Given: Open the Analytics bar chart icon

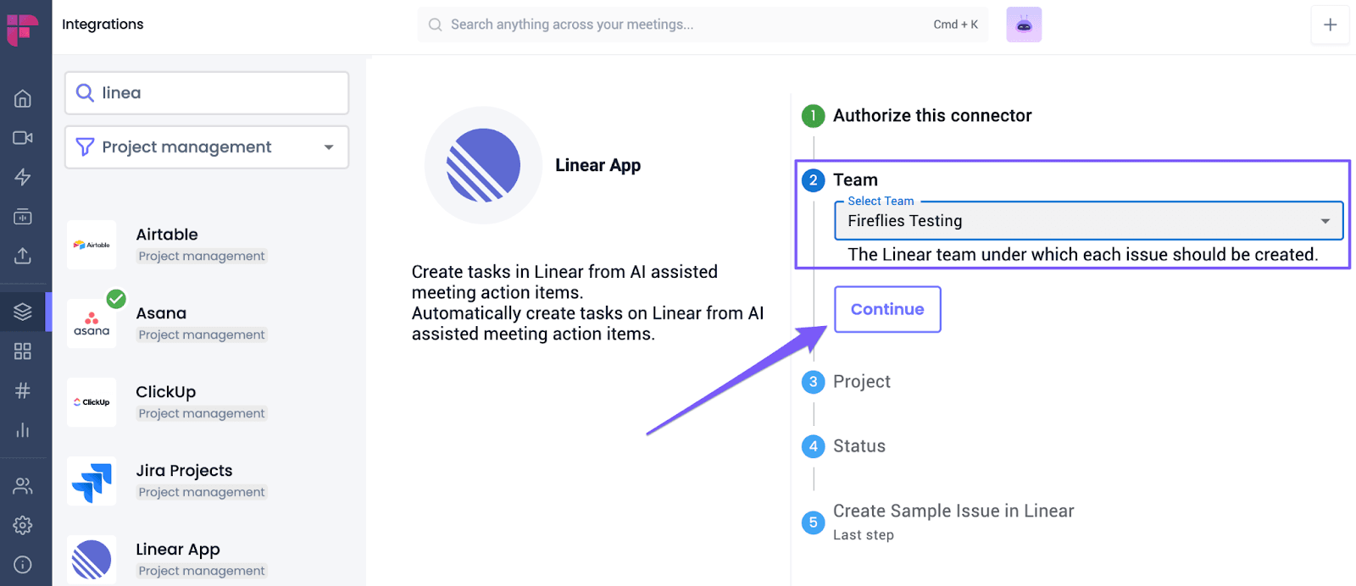Looking at the screenshot, I should click(23, 430).
